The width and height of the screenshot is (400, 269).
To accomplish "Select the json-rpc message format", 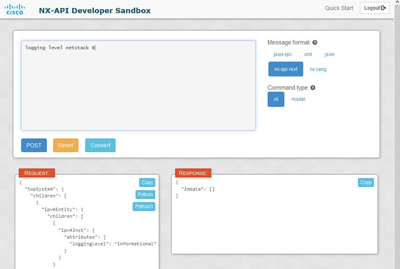I will [283, 54].
